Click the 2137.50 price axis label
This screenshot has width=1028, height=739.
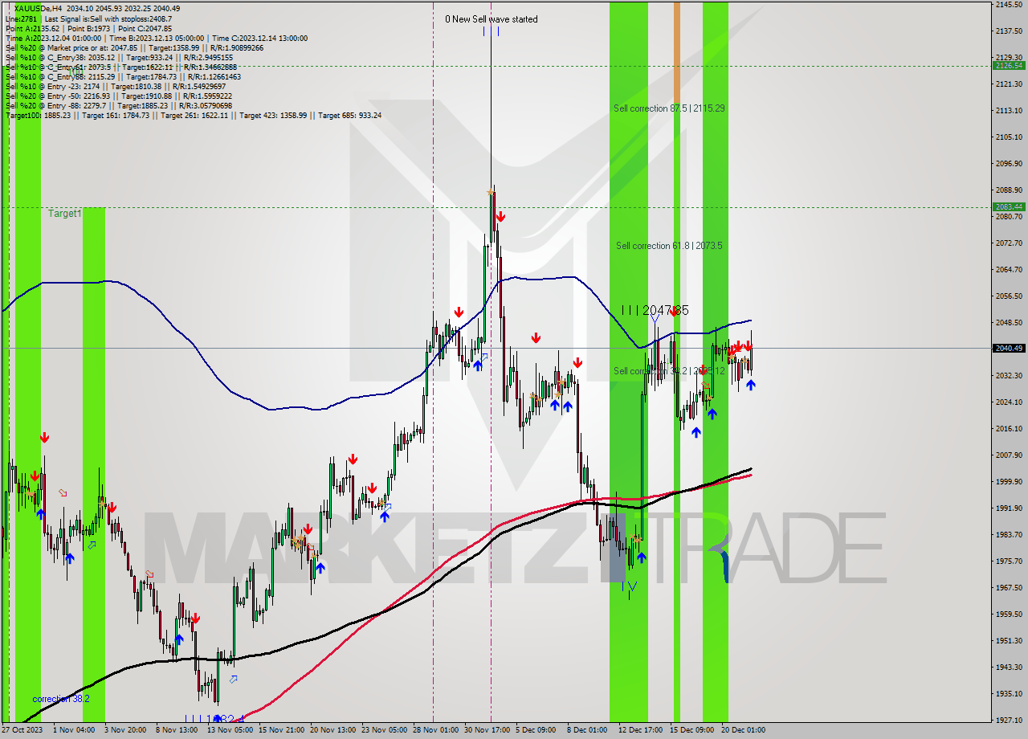1009,31
